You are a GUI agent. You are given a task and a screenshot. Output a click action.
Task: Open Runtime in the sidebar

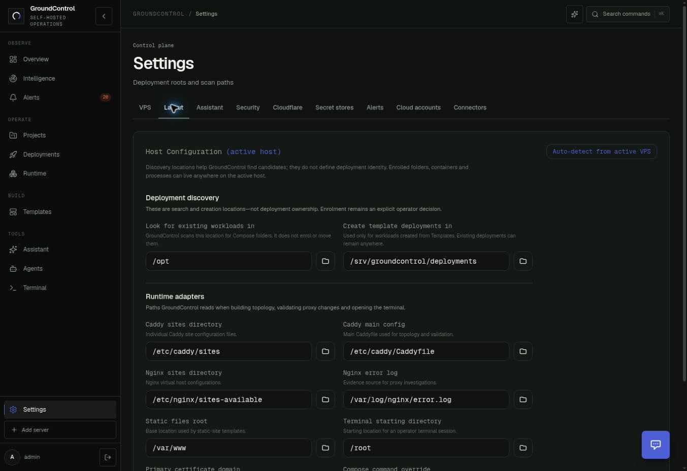pyautogui.click(x=60, y=173)
